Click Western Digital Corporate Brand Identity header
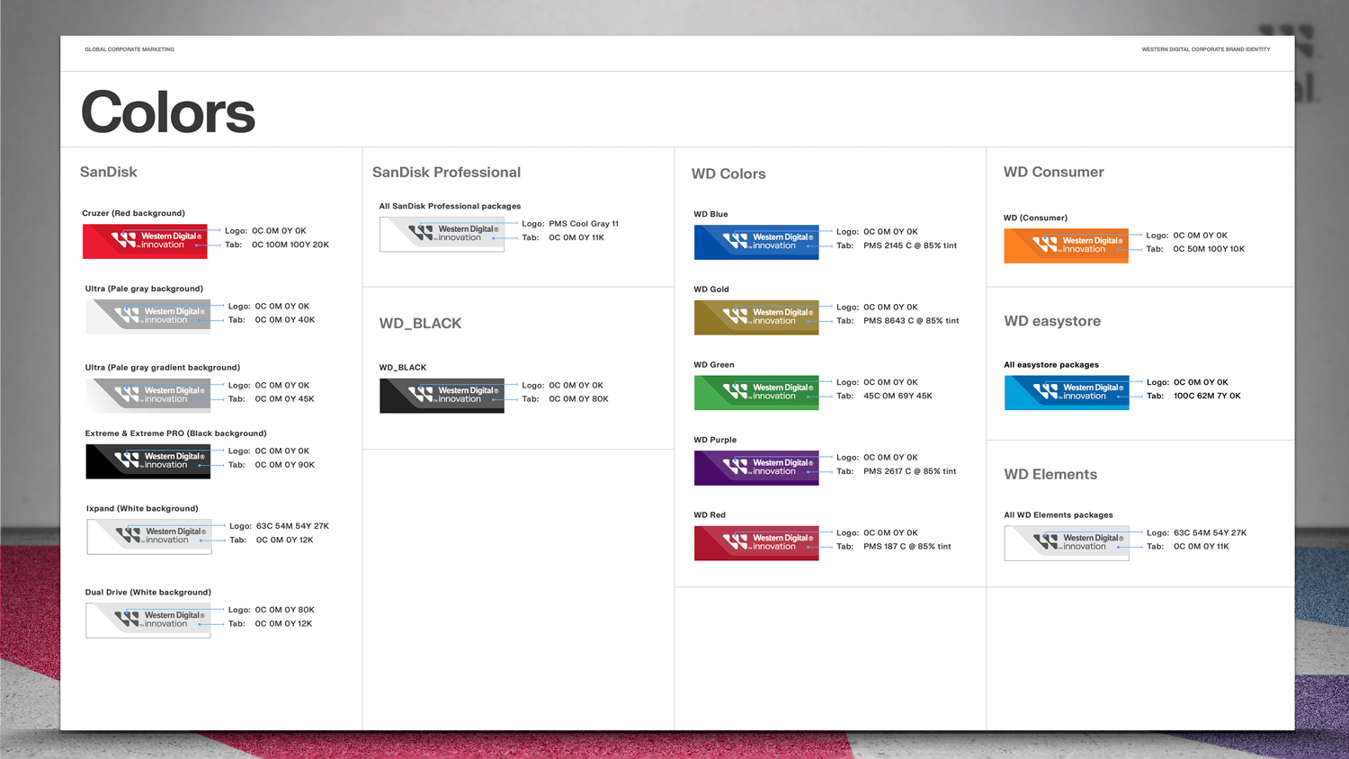The width and height of the screenshot is (1349, 759). pos(1206,49)
